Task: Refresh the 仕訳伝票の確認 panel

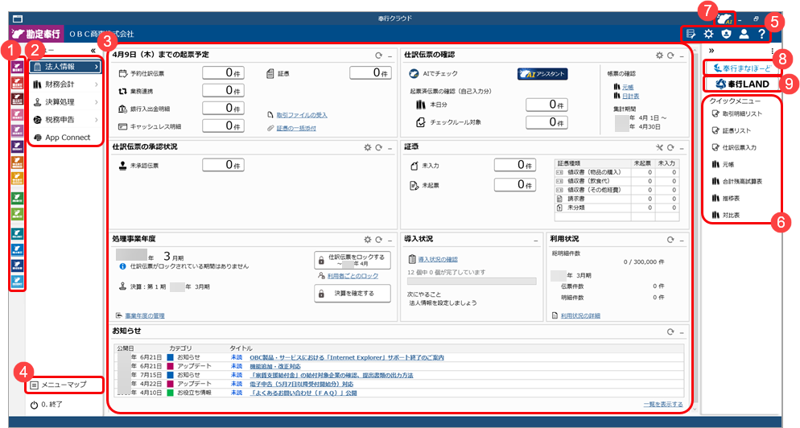Action: (670, 56)
